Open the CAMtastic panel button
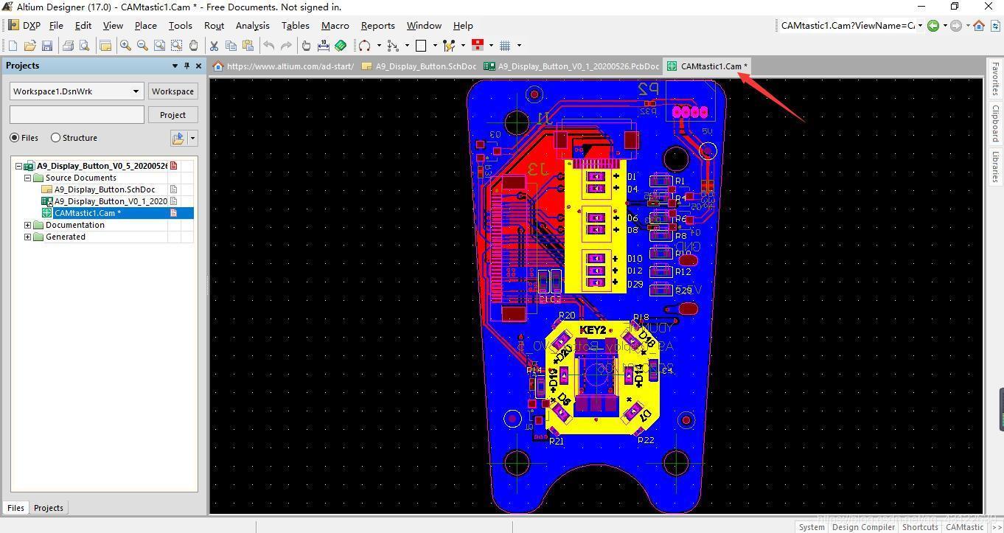 (x=964, y=526)
